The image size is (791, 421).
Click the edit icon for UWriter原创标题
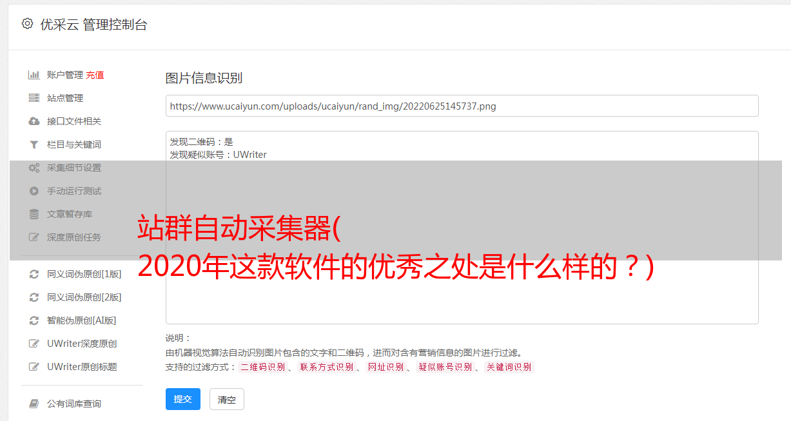(x=34, y=367)
